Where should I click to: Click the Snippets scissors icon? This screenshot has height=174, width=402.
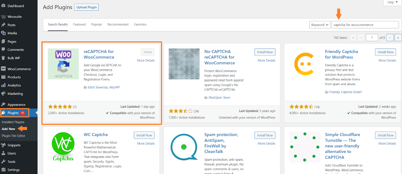pyautogui.click(x=3, y=145)
